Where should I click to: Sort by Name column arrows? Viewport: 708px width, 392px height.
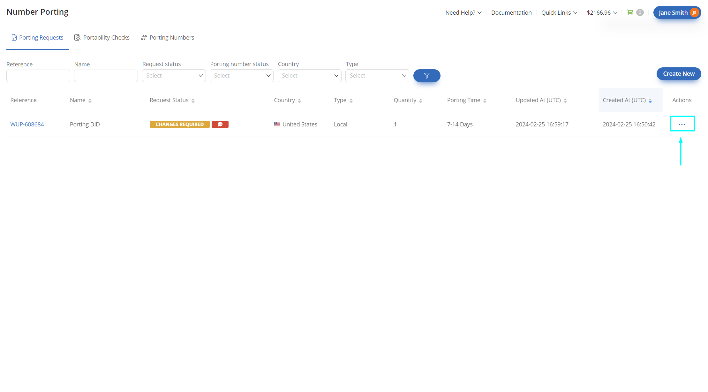tap(90, 101)
